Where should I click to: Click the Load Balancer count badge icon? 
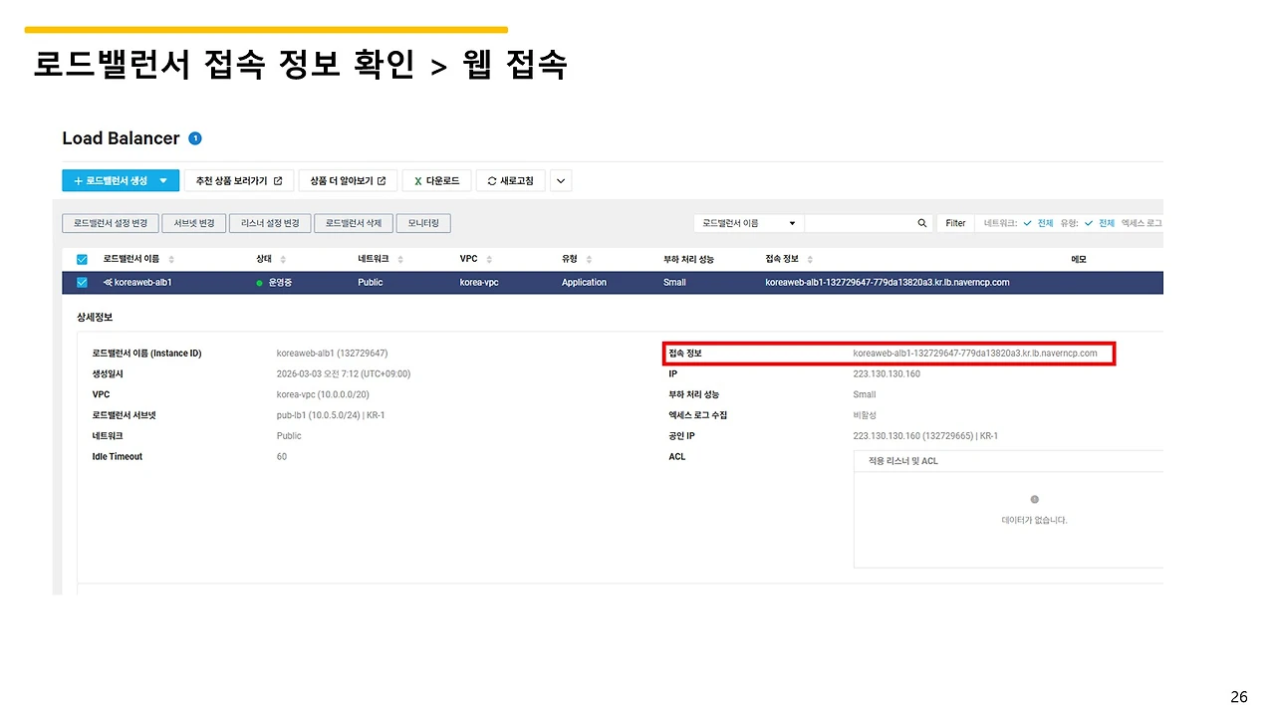coord(195,138)
